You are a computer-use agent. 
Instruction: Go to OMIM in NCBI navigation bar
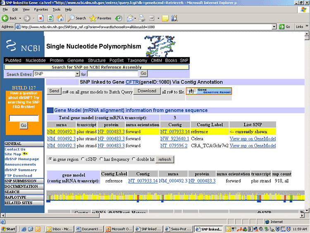(156, 60)
